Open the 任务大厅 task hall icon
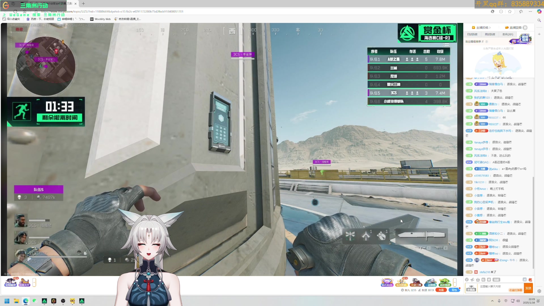 (x=24, y=282)
